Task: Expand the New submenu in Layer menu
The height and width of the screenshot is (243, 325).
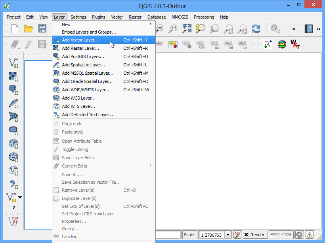Action: [x=103, y=24]
